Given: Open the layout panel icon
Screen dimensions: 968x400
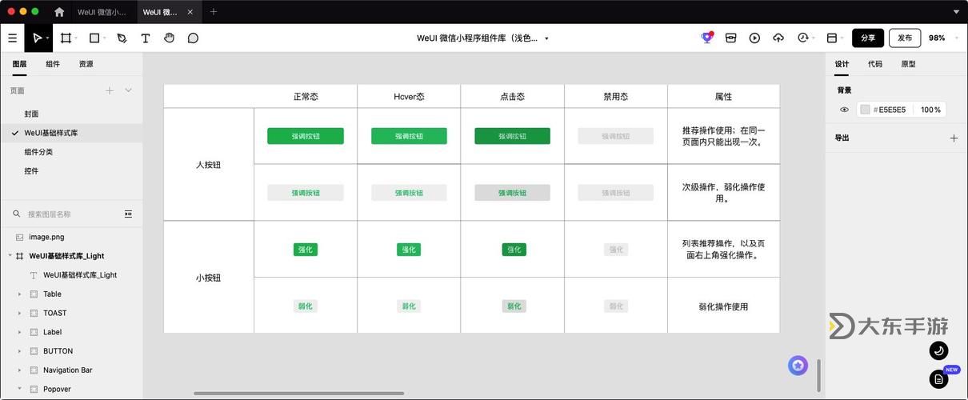Looking at the screenshot, I should (x=831, y=38).
